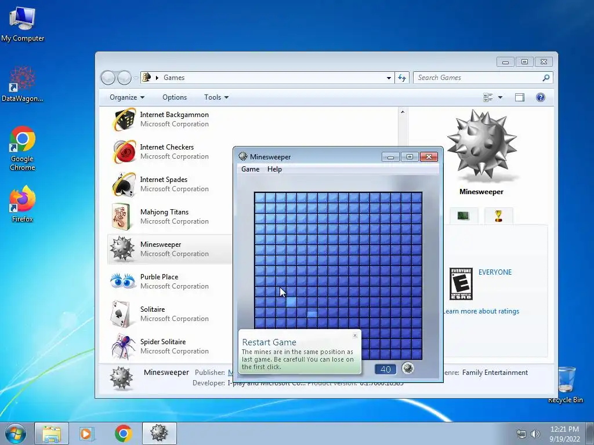The width and height of the screenshot is (594, 445).
Task: Toggle the preview pane button
Action: click(520, 97)
